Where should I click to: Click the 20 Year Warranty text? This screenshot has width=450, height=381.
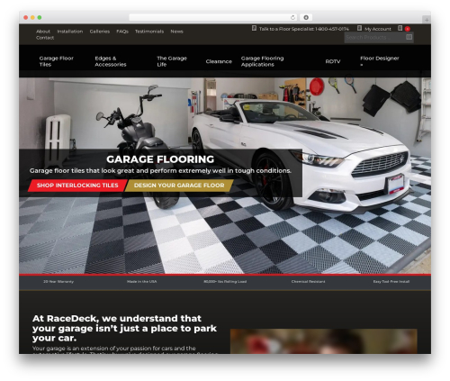[58, 282]
